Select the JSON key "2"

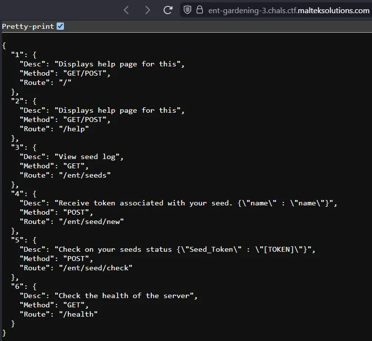pos(17,101)
